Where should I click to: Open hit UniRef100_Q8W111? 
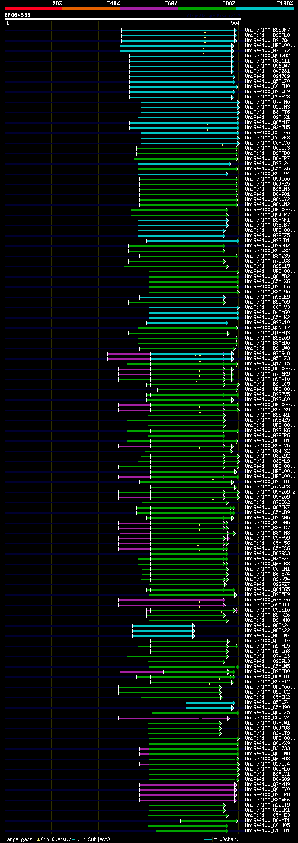pos(267,61)
